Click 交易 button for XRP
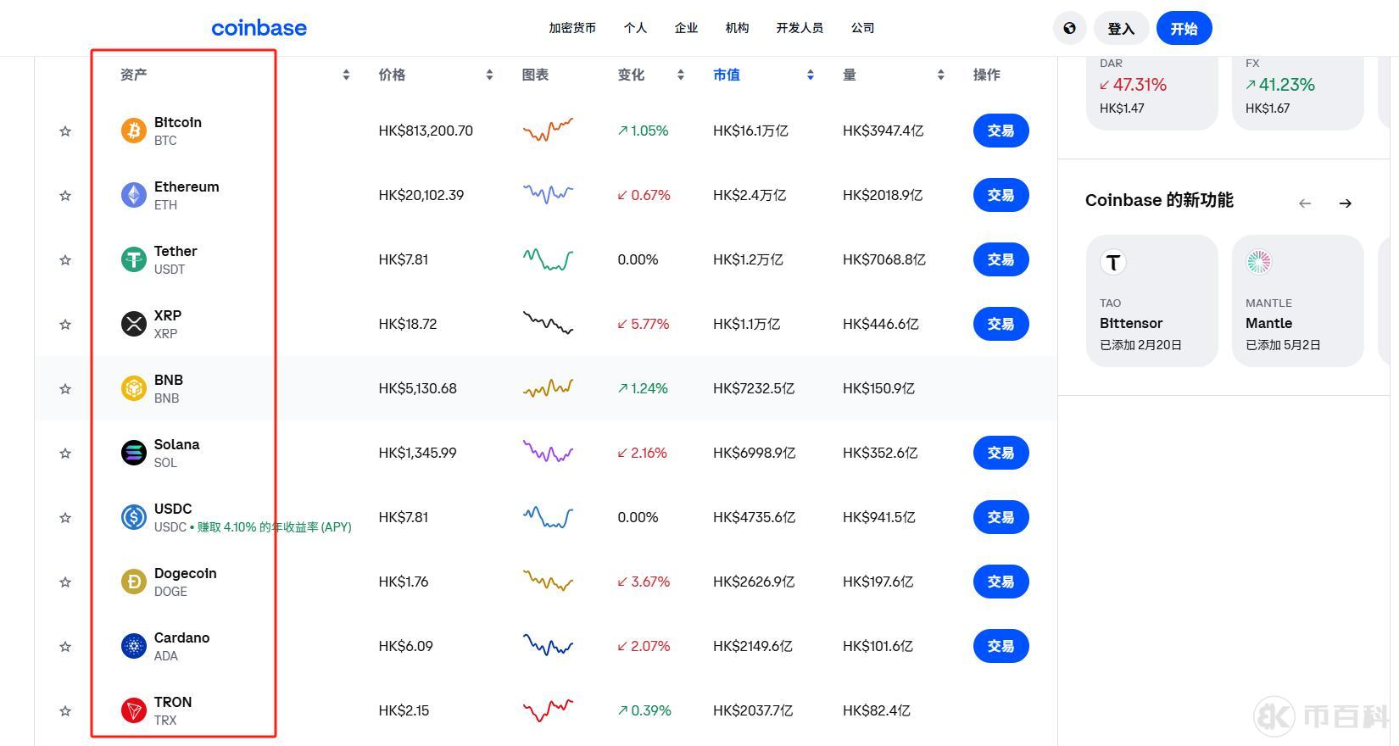The height and width of the screenshot is (746, 1399). pos(1000,324)
